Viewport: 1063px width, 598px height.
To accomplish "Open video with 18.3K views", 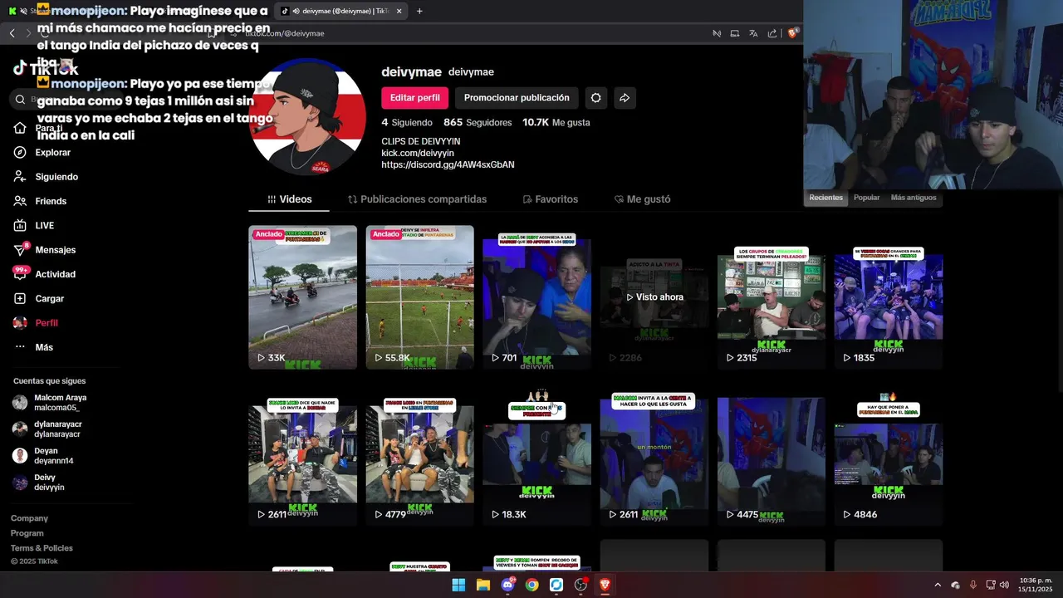I will [536, 455].
